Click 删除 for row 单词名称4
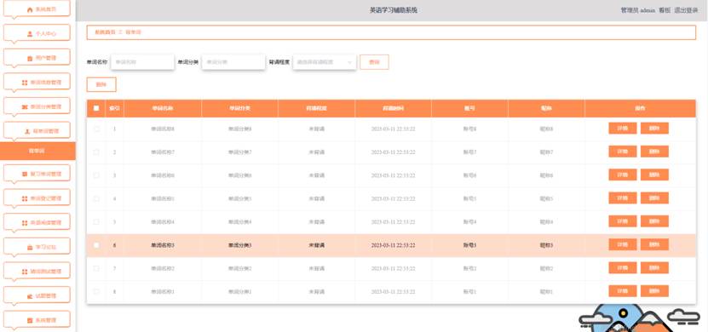 click(x=654, y=221)
